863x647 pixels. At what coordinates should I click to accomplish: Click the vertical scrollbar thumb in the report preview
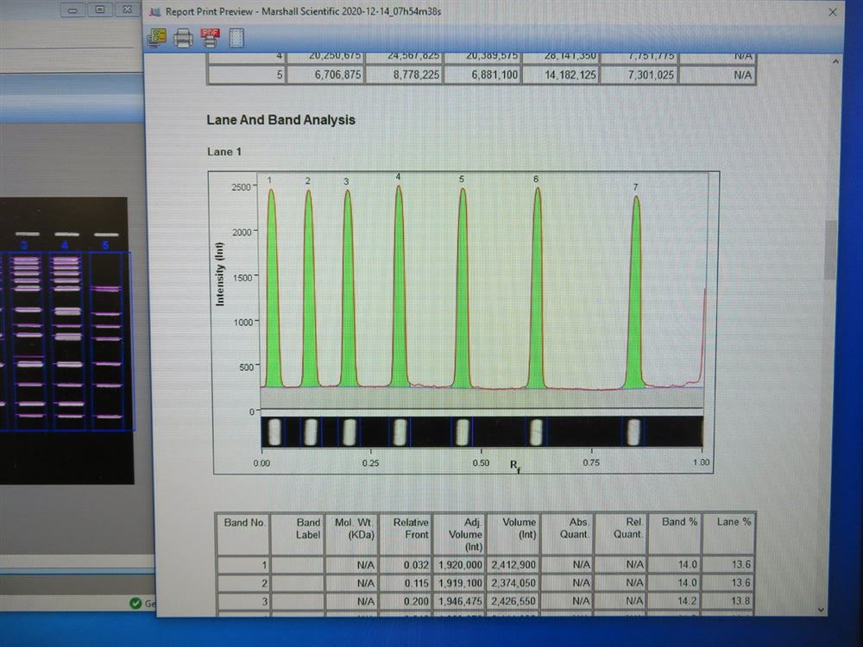[830, 250]
